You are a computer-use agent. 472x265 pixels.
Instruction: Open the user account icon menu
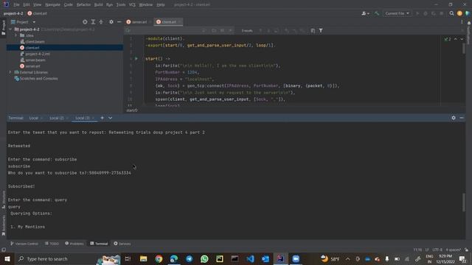365,13
